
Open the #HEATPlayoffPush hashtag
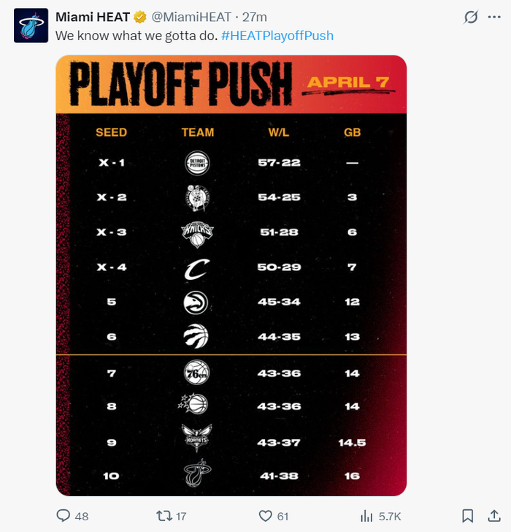point(277,35)
